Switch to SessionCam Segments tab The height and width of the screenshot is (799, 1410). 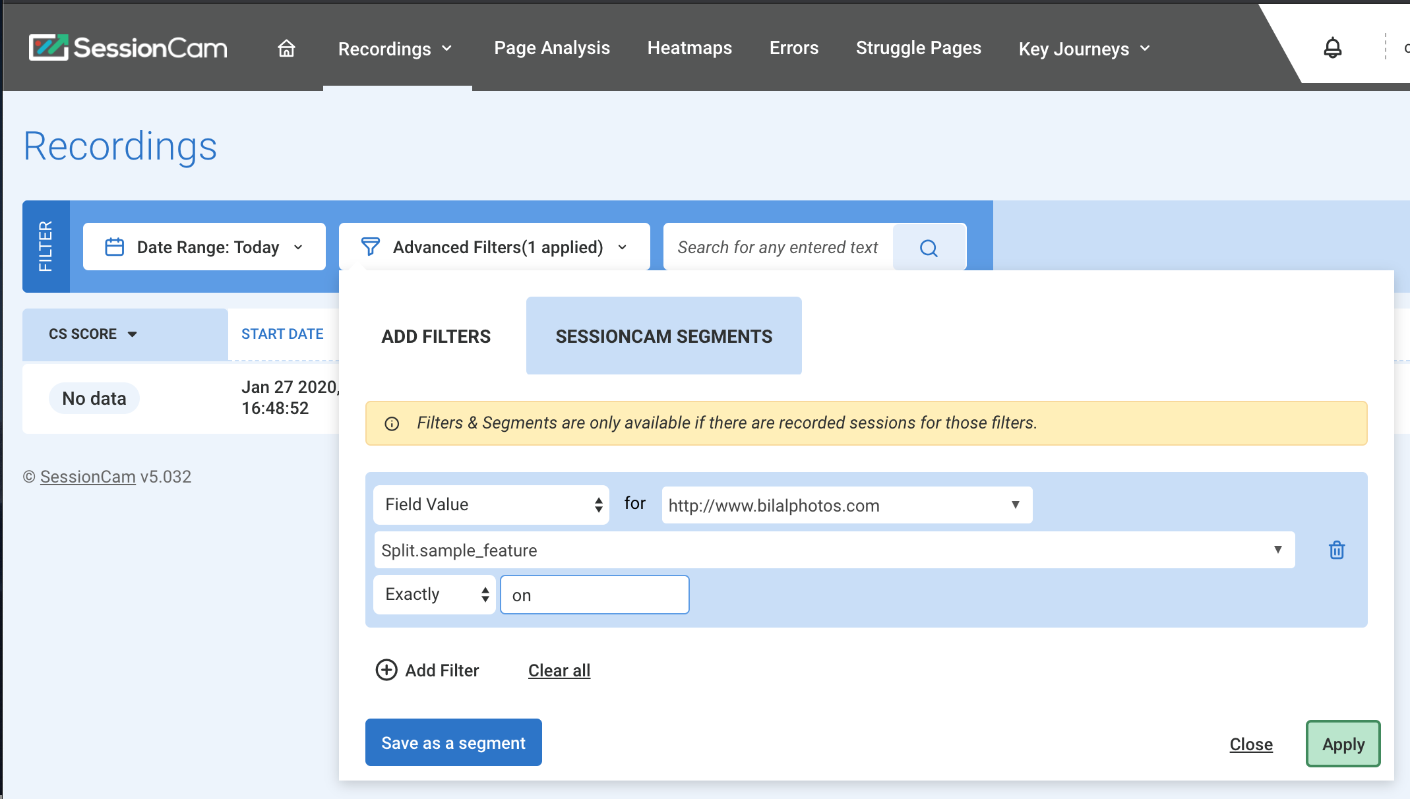click(663, 336)
